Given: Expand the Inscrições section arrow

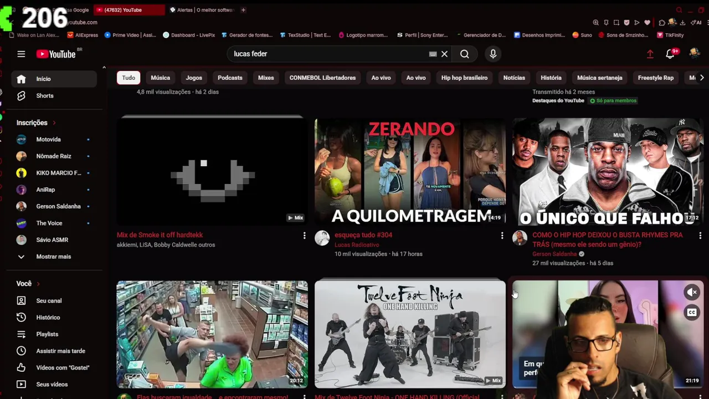Looking at the screenshot, I should (x=54, y=122).
